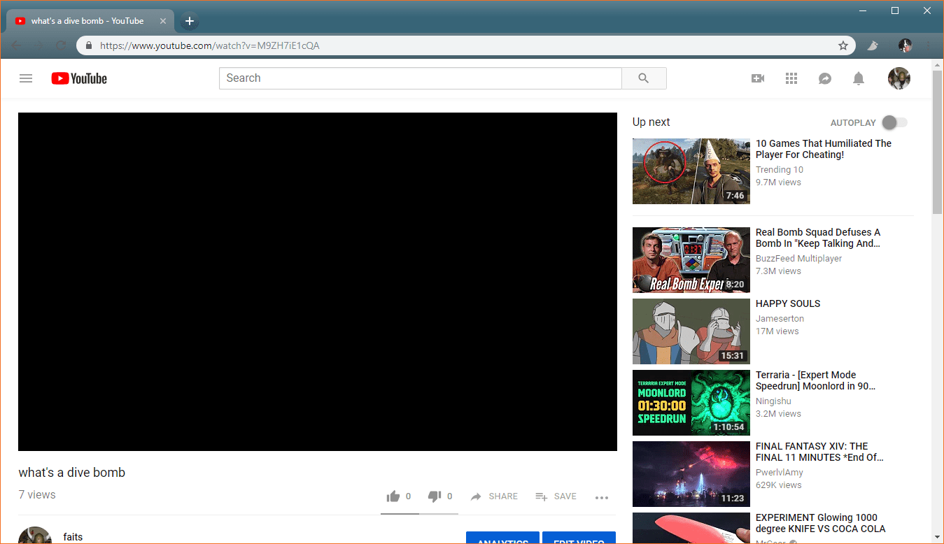Focus the YouTube search field
Viewport: 944px width, 544px height.
(x=421, y=78)
